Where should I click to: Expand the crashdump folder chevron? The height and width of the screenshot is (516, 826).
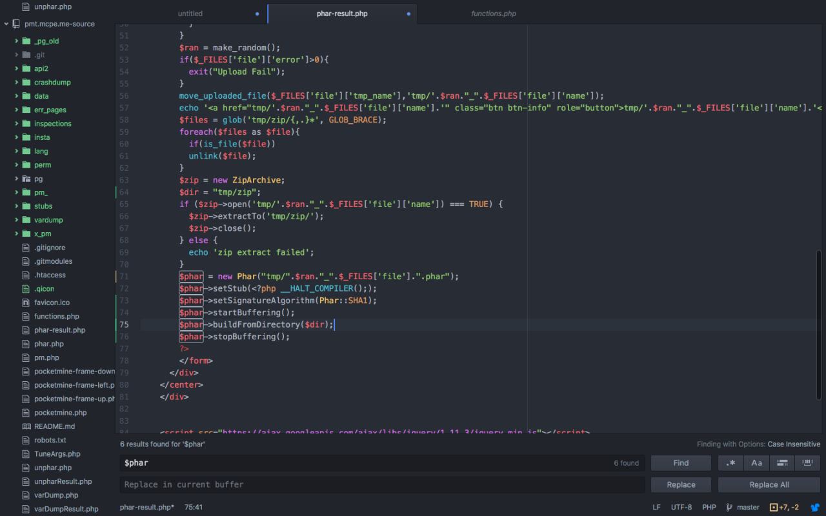(x=17, y=83)
